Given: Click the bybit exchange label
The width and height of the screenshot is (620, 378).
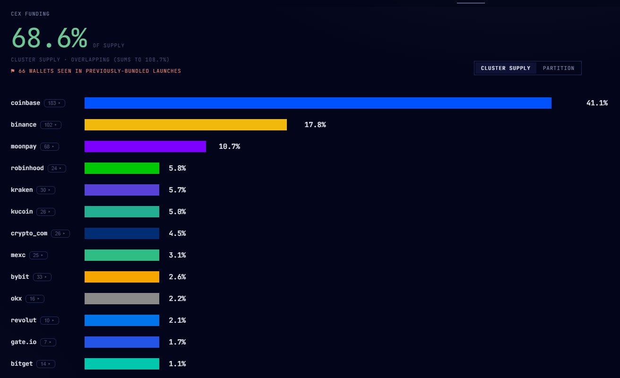Looking at the screenshot, I should [x=20, y=277].
